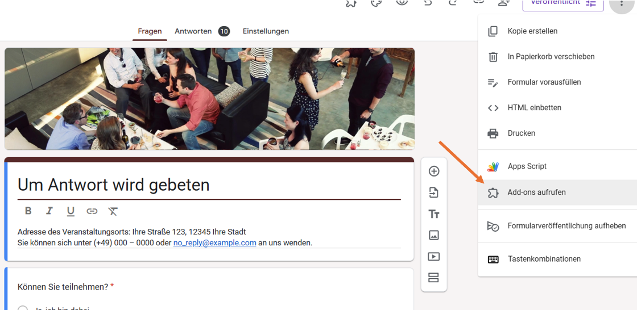
Task: Click the add video icon in the side toolbar
Action: coord(434,257)
